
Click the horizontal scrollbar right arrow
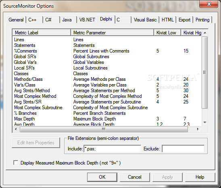coord(198,129)
